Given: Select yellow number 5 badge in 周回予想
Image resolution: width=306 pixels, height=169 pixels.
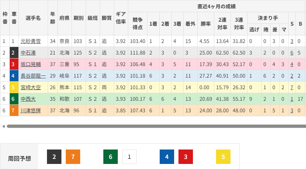Looking at the screenshot, I should tap(223, 157).
